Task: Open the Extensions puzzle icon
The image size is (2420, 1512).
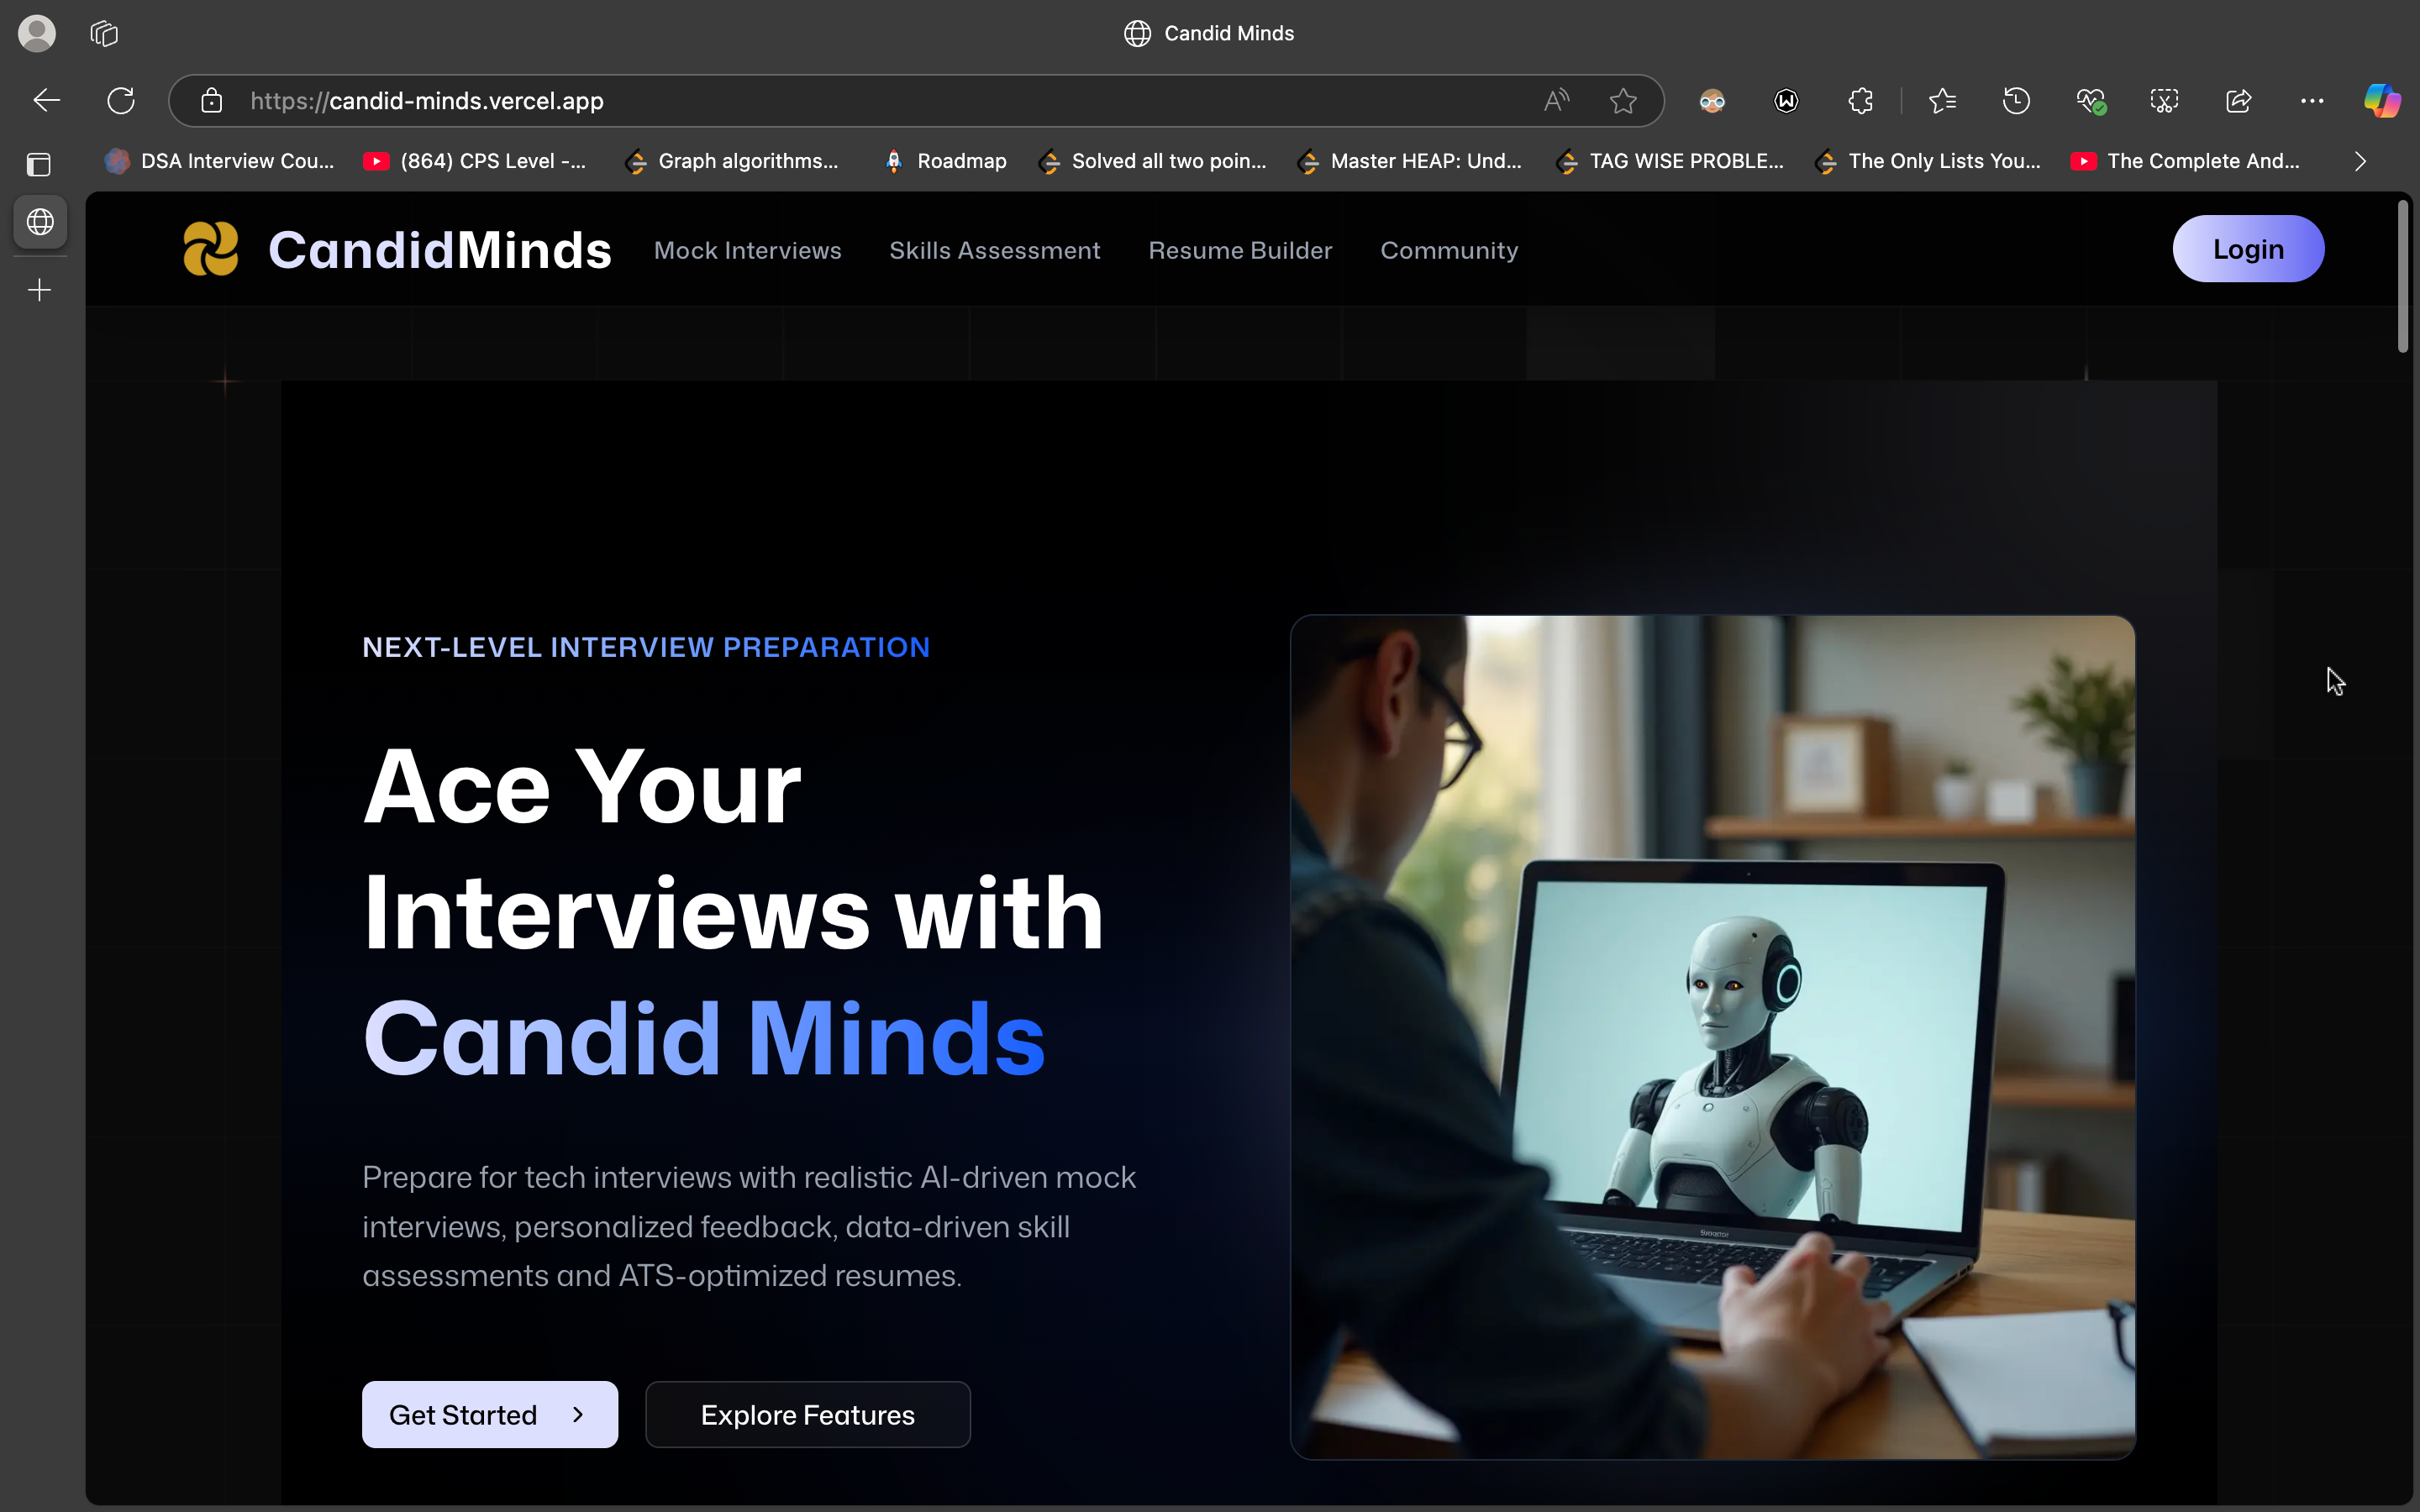Action: point(1861,100)
